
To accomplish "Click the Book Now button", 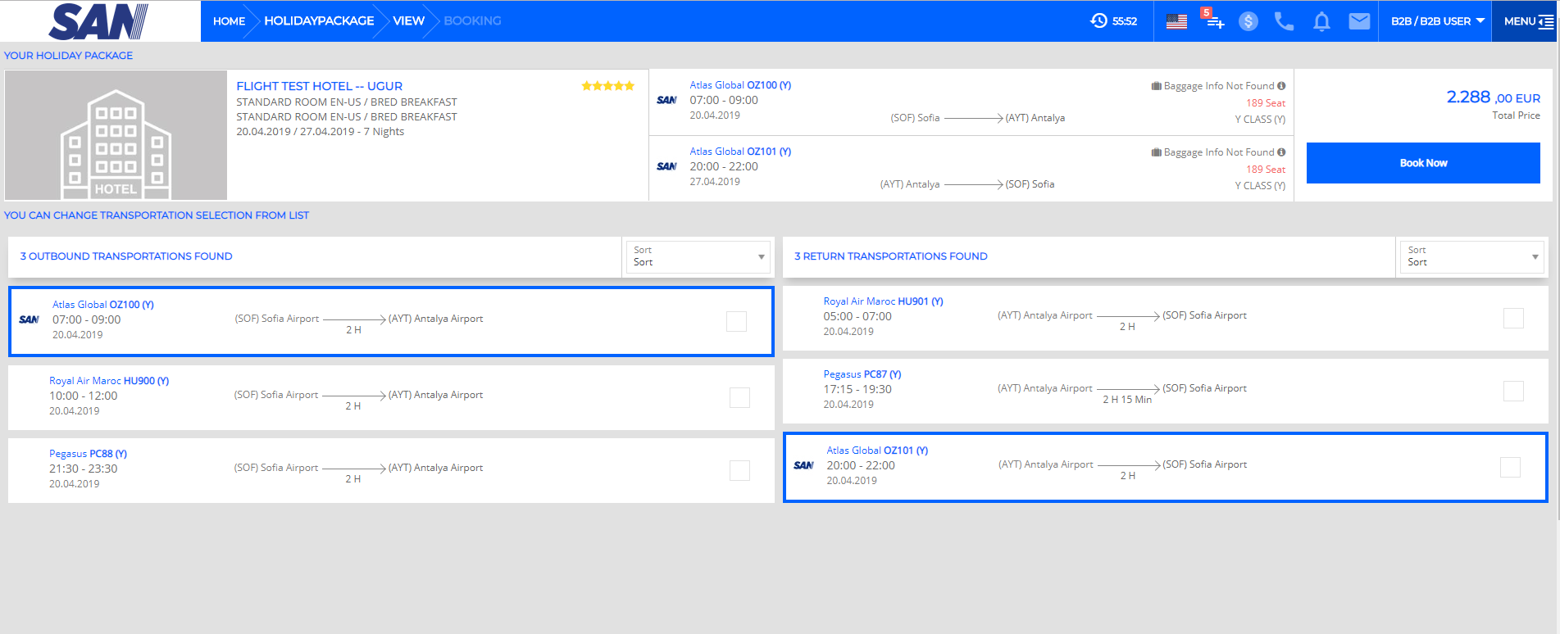I will point(1423,163).
